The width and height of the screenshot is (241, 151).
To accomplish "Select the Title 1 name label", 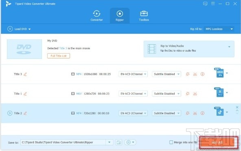I will [18, 94].
